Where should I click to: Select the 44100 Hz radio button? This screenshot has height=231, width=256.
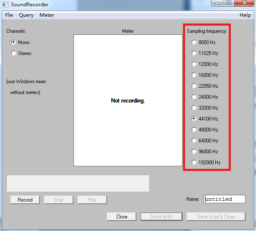(194, 119)
